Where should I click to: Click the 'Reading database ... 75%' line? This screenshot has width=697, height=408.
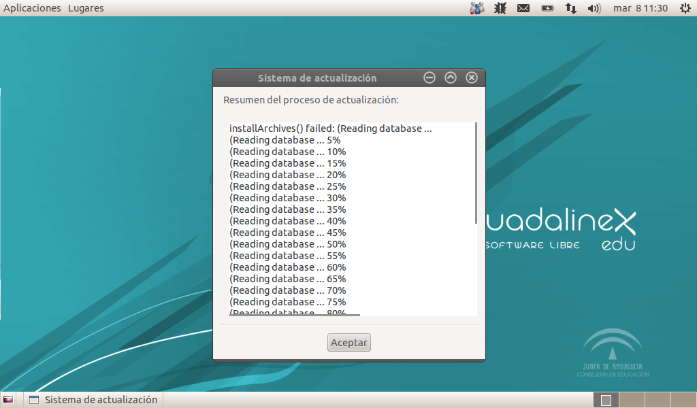[288, 301]
